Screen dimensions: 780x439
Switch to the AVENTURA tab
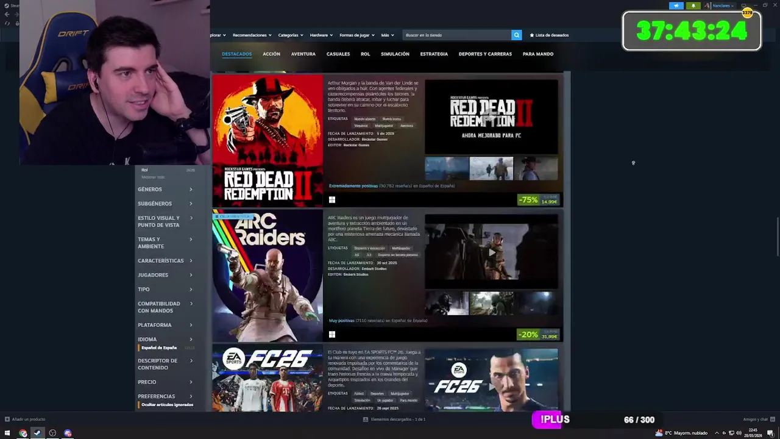click(x=303, y=54)
